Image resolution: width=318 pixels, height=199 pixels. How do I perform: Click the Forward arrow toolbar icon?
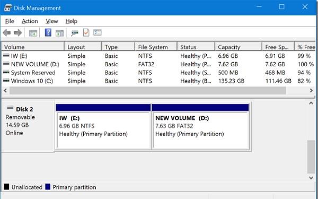pyautogui.click(x=18, y=33)
